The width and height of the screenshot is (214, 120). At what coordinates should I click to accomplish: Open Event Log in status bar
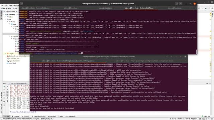pos(206,116)
